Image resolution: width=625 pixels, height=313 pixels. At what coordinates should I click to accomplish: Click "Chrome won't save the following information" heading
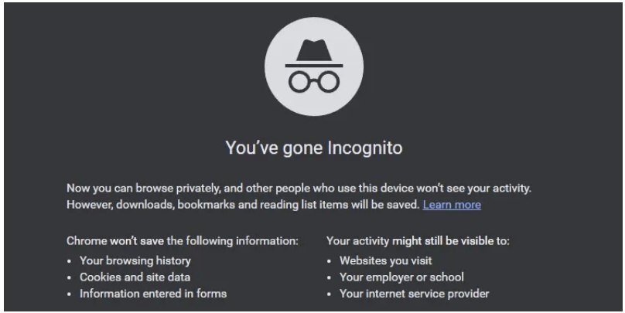[x=182, y=241]
